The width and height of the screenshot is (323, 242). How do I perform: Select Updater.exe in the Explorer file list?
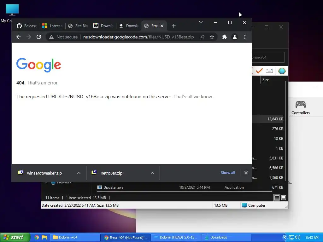click(x=113, y=187)
